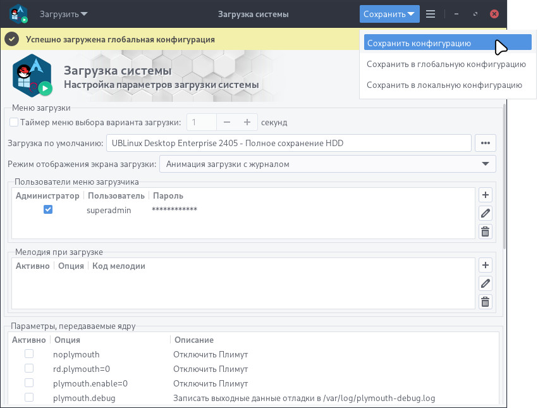
Task: Edit the selected bootloader user
Action: click(x=485, y=213)
